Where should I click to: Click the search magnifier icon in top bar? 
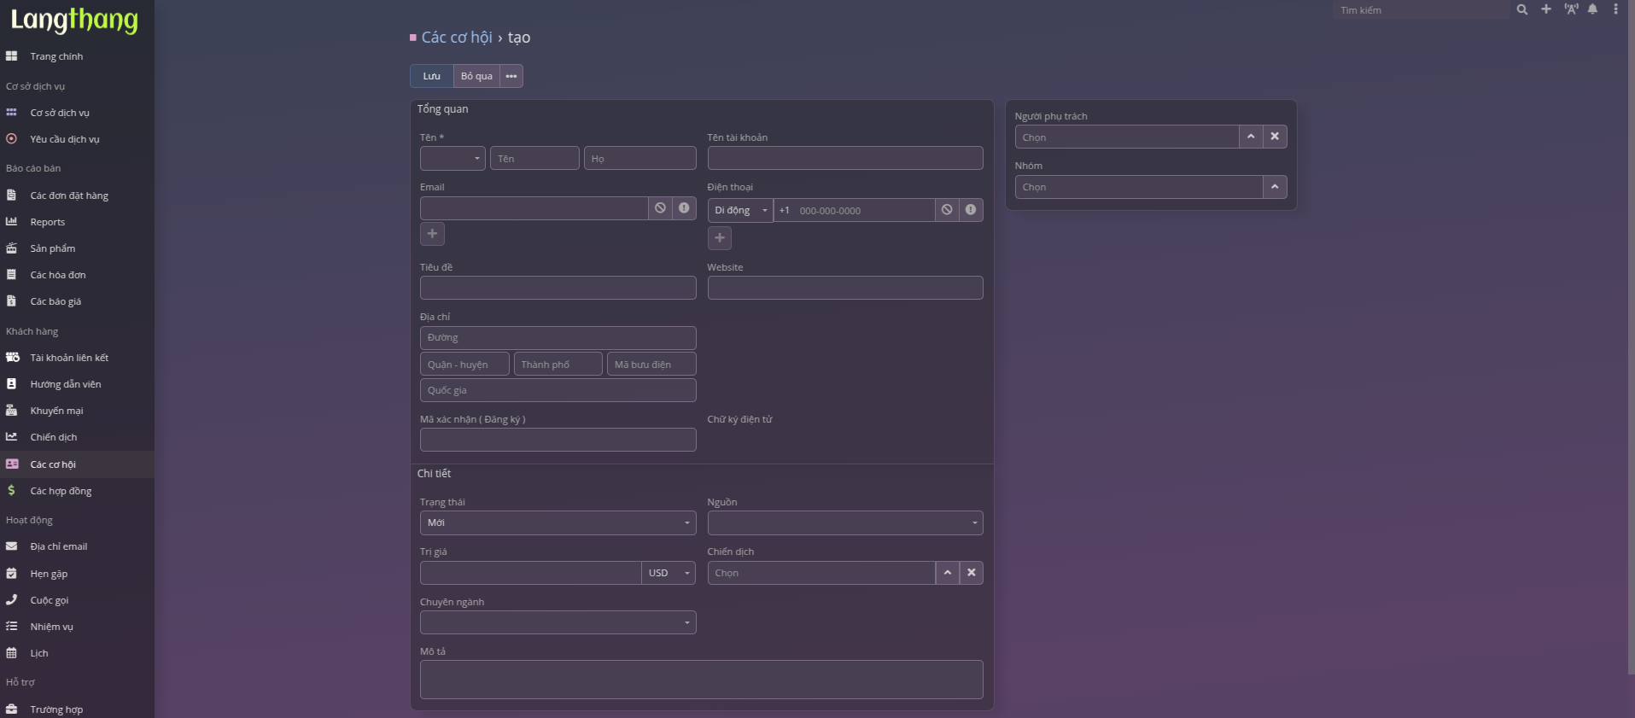(1521, 9)
